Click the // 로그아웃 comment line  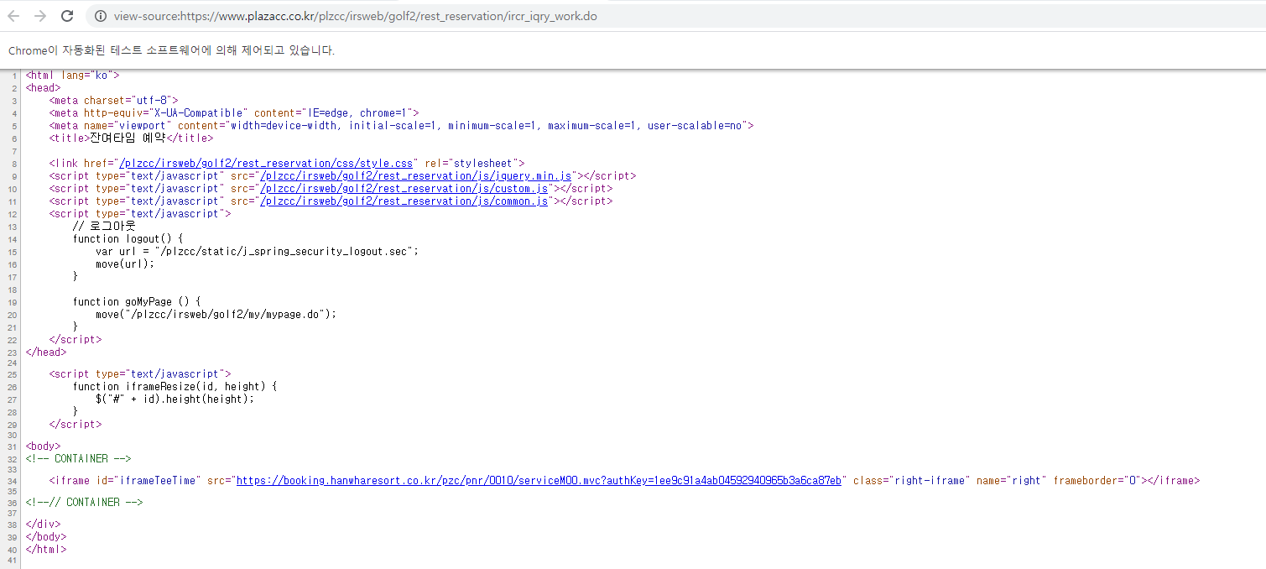pos(104,227)
